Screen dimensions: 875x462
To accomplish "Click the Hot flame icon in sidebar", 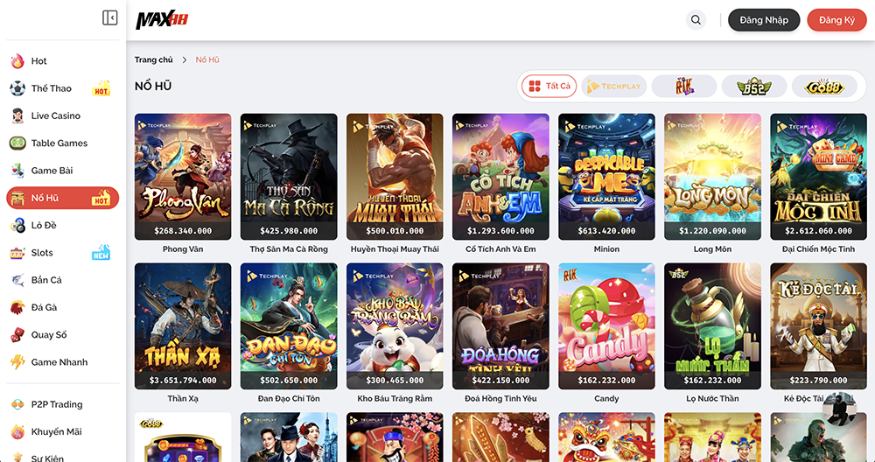I will click(x=17, y=61).
